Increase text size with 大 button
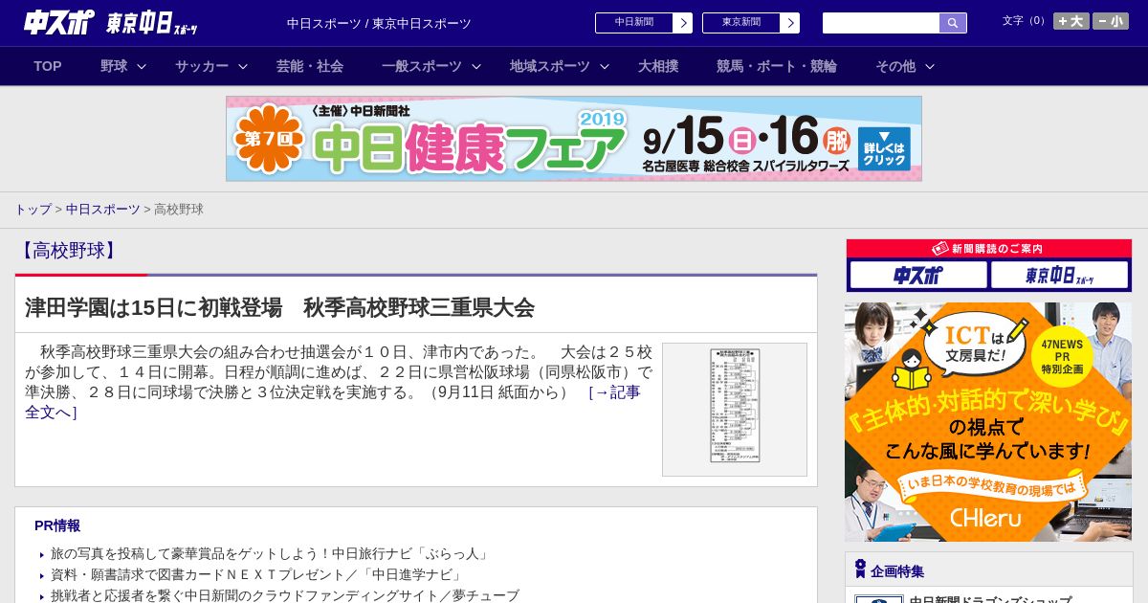The height and width of the screenshot is (603, 1148). pos(1071,21)
